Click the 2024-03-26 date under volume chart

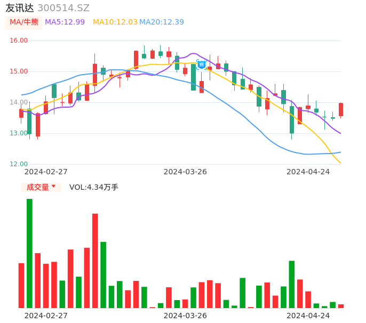point(185,316)
